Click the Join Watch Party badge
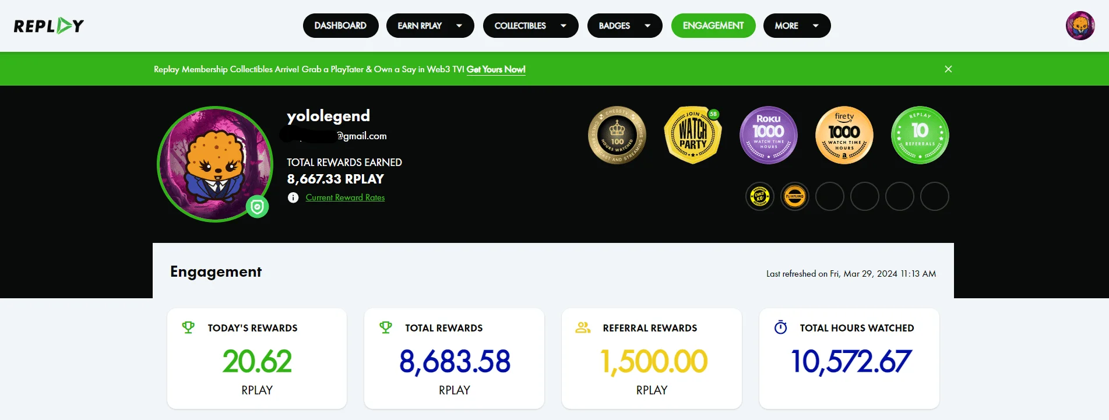This screenshot has width=1109, height=420. (x=693, y=135)
